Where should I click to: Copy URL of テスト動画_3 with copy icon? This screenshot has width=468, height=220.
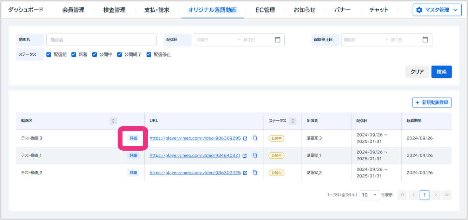click(x=255, y=138)
